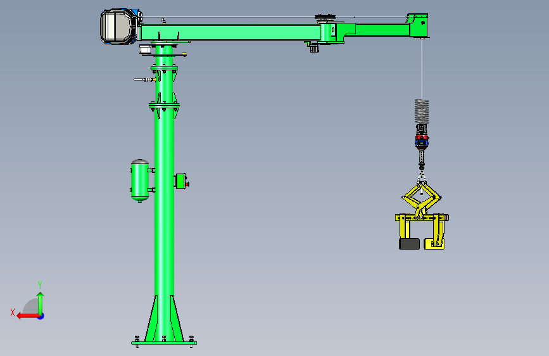Select the long green horizontal boom arm
The width and height of the screenshot is (549, 356).
point(231,32)
